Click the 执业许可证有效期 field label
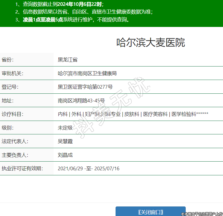 tap(22, 169)
